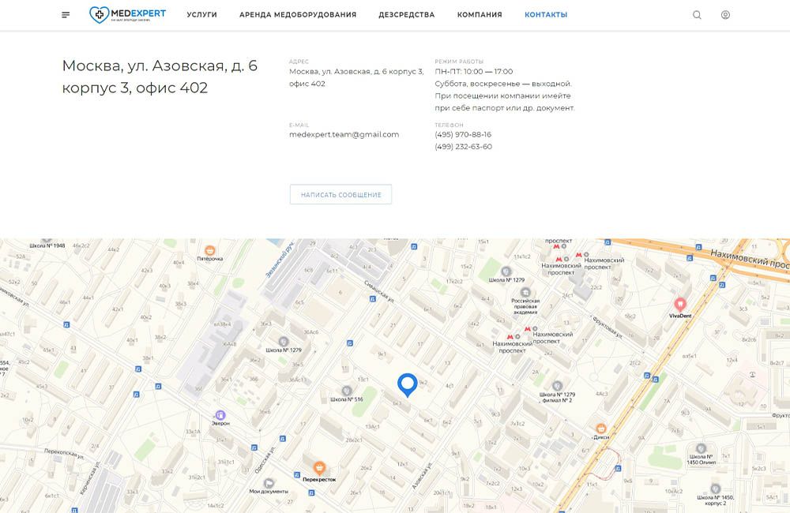Click the Школа № 516 map marker
Viewport: 790px width, 513px height.
point(347,390)
